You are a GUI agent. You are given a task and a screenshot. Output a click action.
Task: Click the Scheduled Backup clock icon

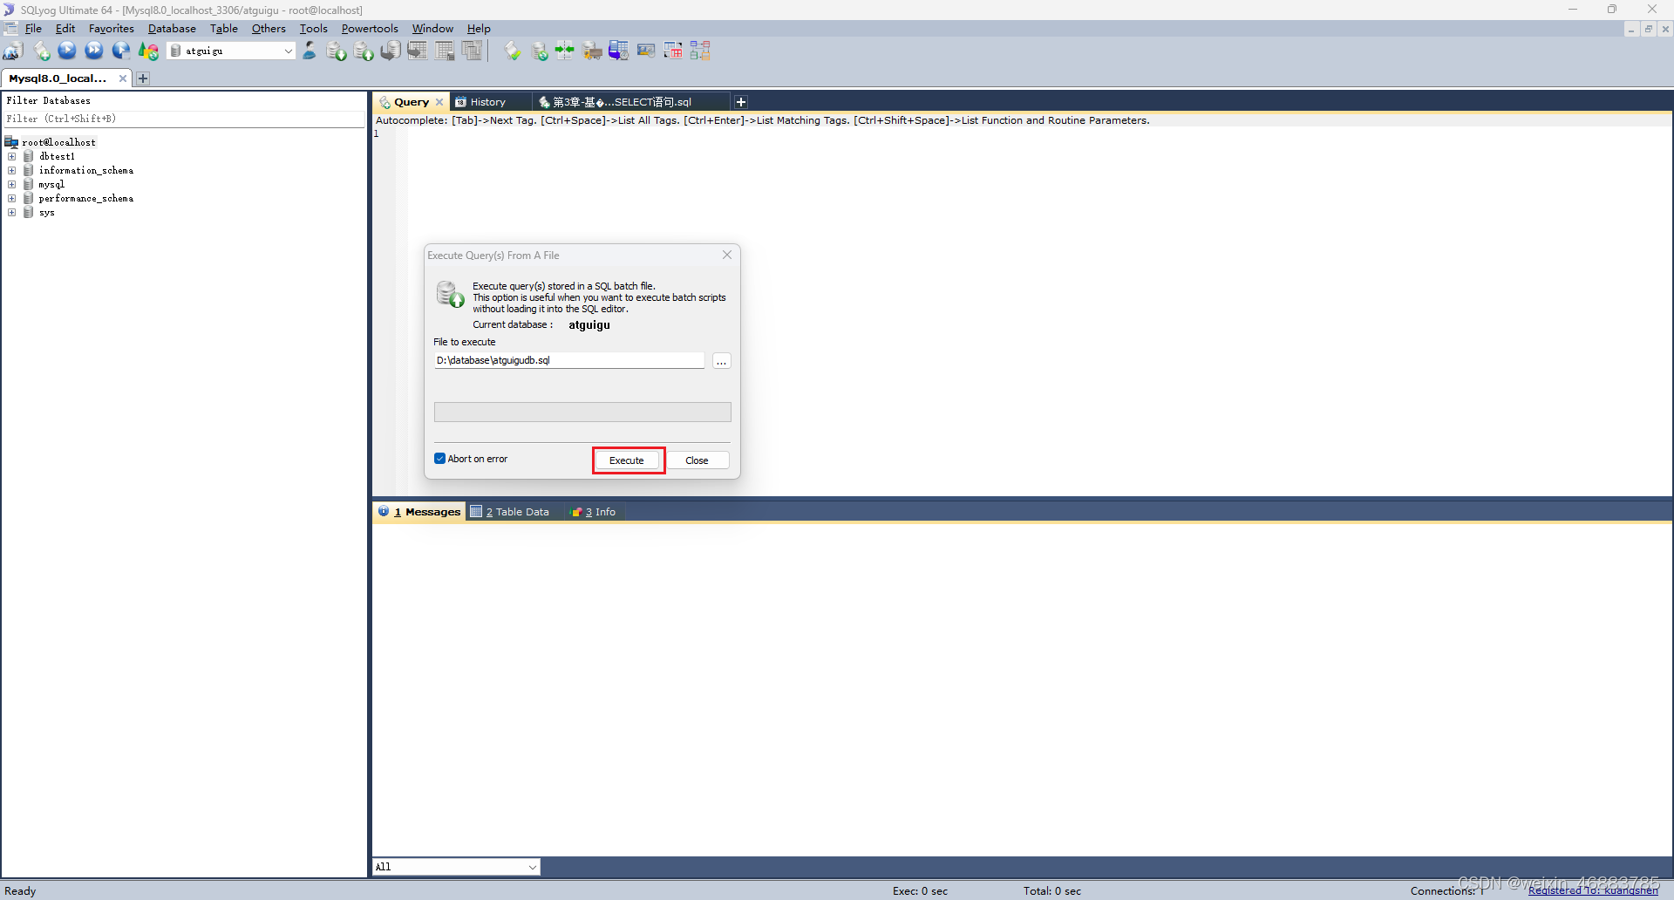(x=619, y=51)
